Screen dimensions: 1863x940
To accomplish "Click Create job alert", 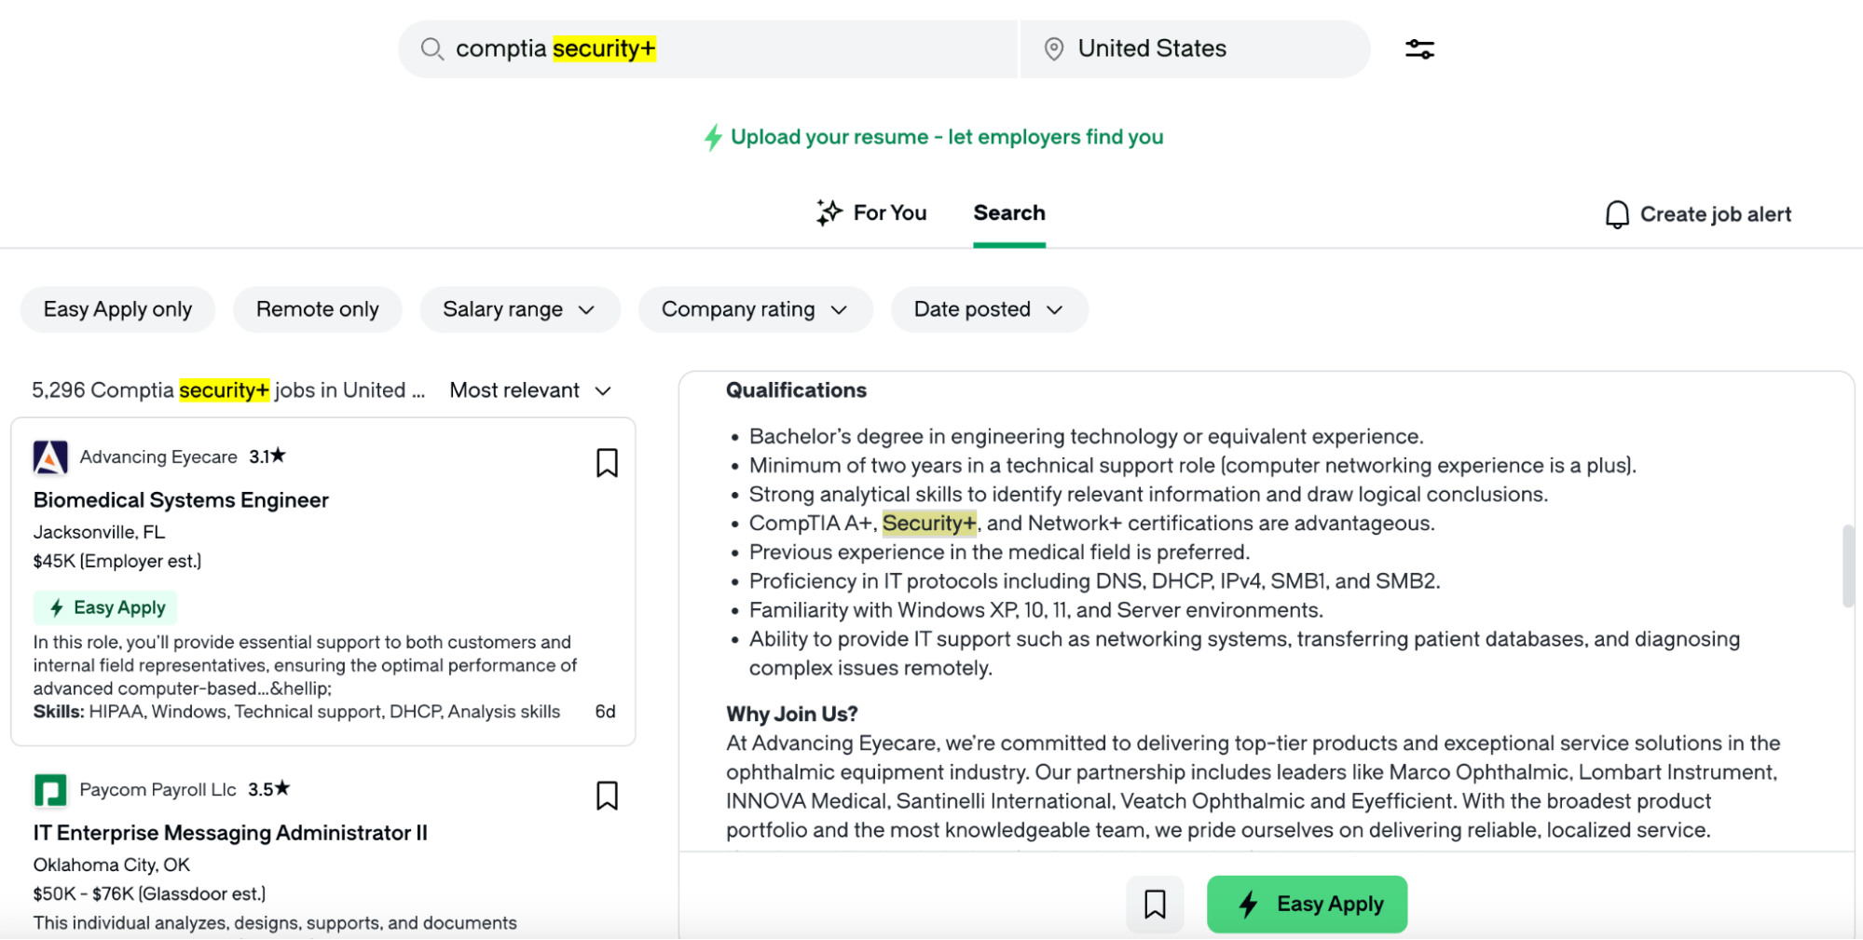I will point(1698,214).
